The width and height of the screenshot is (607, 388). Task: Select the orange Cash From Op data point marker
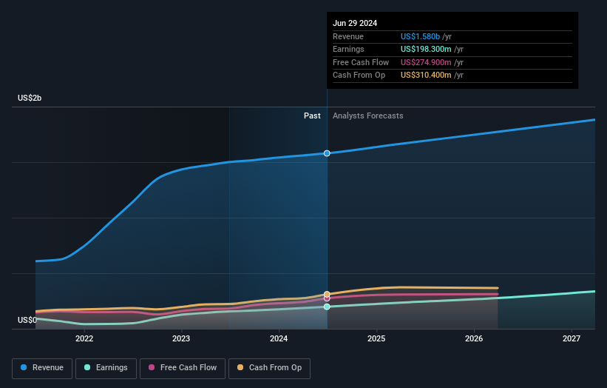click(x=327, y=294)
